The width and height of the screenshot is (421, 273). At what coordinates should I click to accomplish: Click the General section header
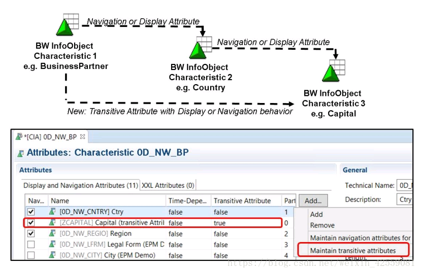tap(355, 170)
